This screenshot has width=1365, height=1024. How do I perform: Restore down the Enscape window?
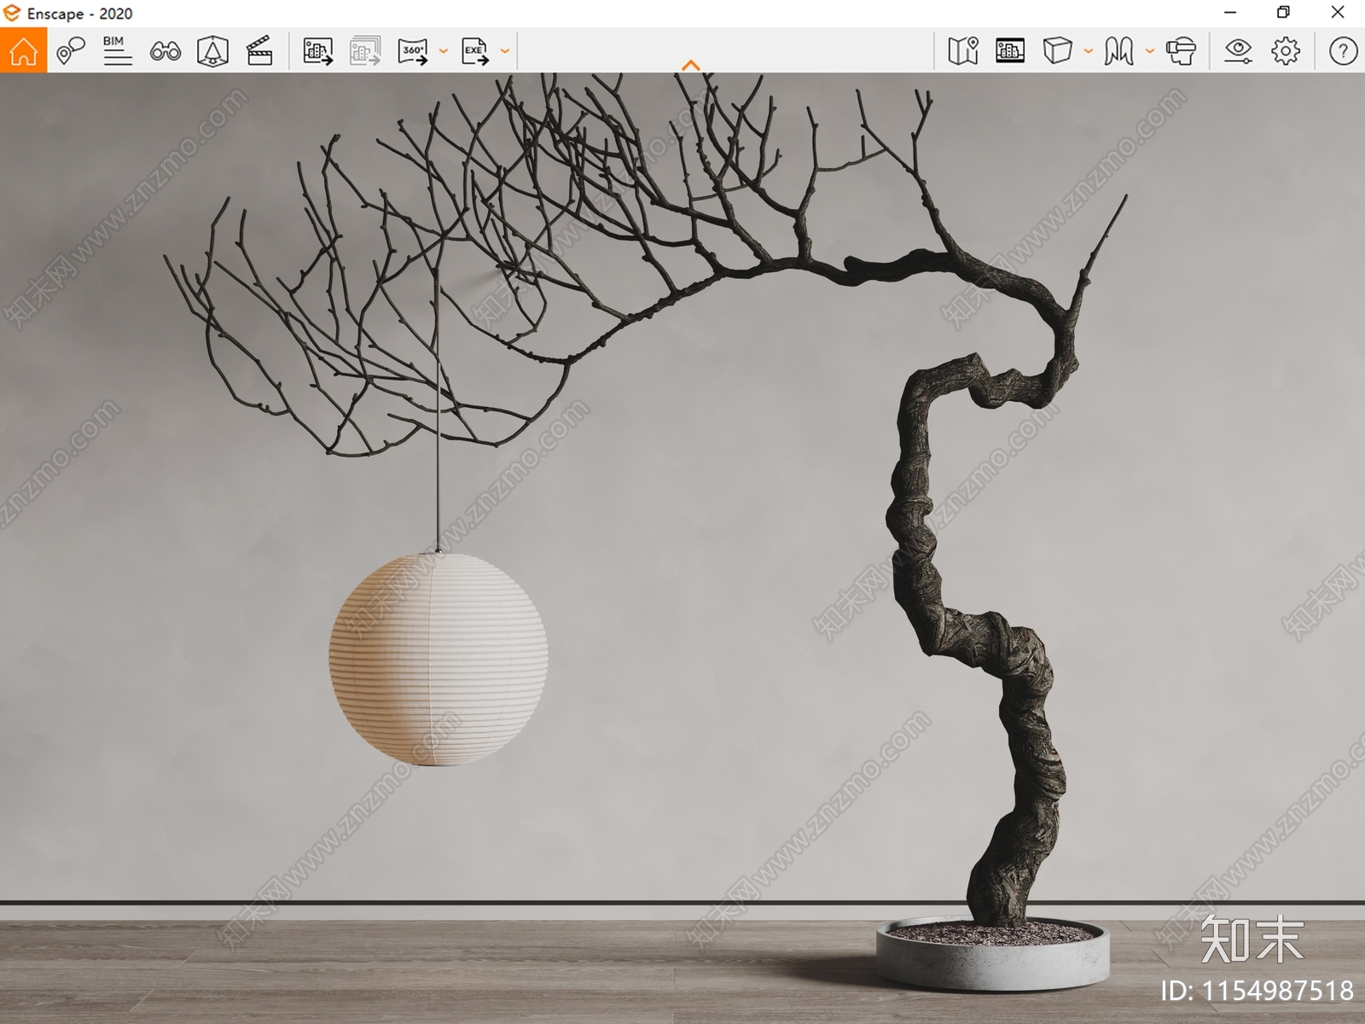coord(1283,13)
